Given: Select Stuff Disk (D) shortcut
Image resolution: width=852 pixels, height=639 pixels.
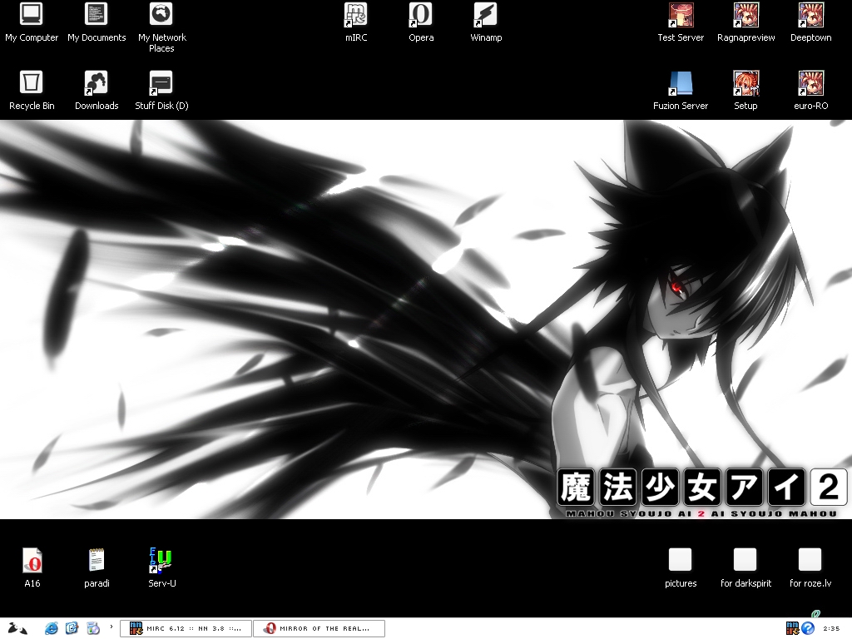Looking at the screenshot, I should pyautogui.click(x=161, y=82).
